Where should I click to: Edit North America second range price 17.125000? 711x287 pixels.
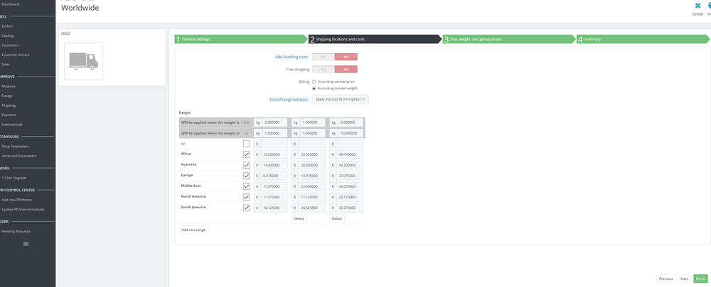click(x=312, y=197)
